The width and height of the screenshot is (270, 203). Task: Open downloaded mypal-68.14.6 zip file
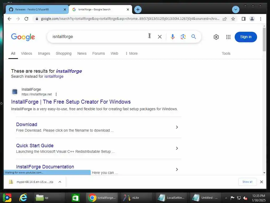[31, 182]
